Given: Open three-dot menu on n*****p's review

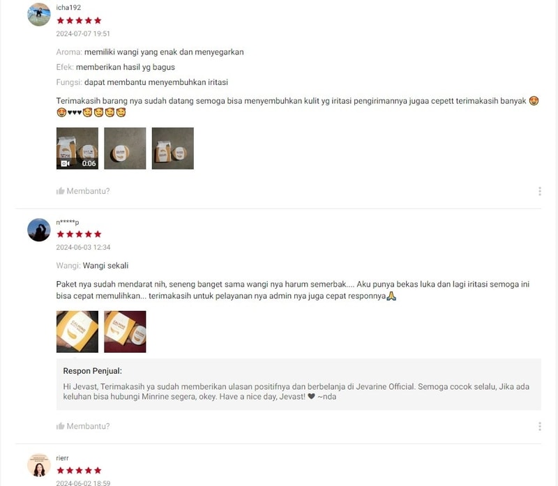Looking at the screenshot, I should coord(539,426).
